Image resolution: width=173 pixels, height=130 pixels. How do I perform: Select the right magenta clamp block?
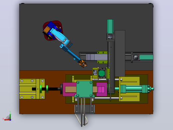pos(102,89)
